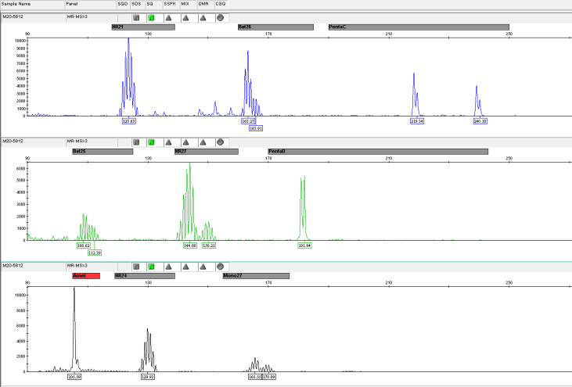This screenshot has height=387, width=572.
Task: Select the Bat26 marker bar
Action: point(275,27)
